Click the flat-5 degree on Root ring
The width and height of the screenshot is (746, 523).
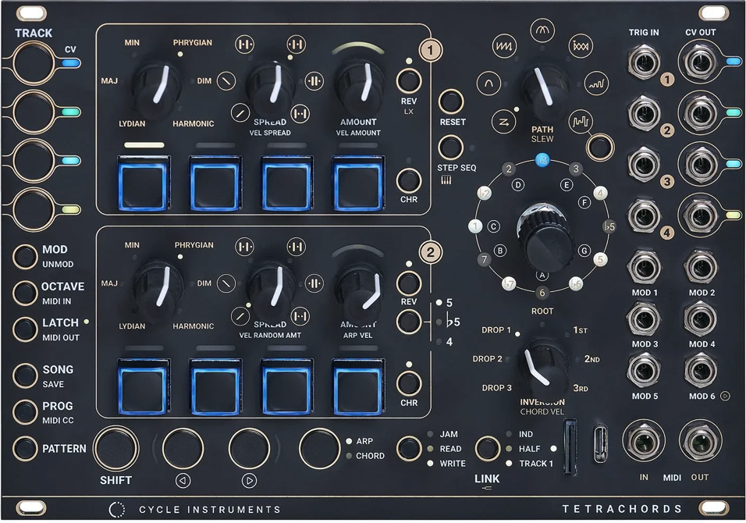(x=609, y=226)
